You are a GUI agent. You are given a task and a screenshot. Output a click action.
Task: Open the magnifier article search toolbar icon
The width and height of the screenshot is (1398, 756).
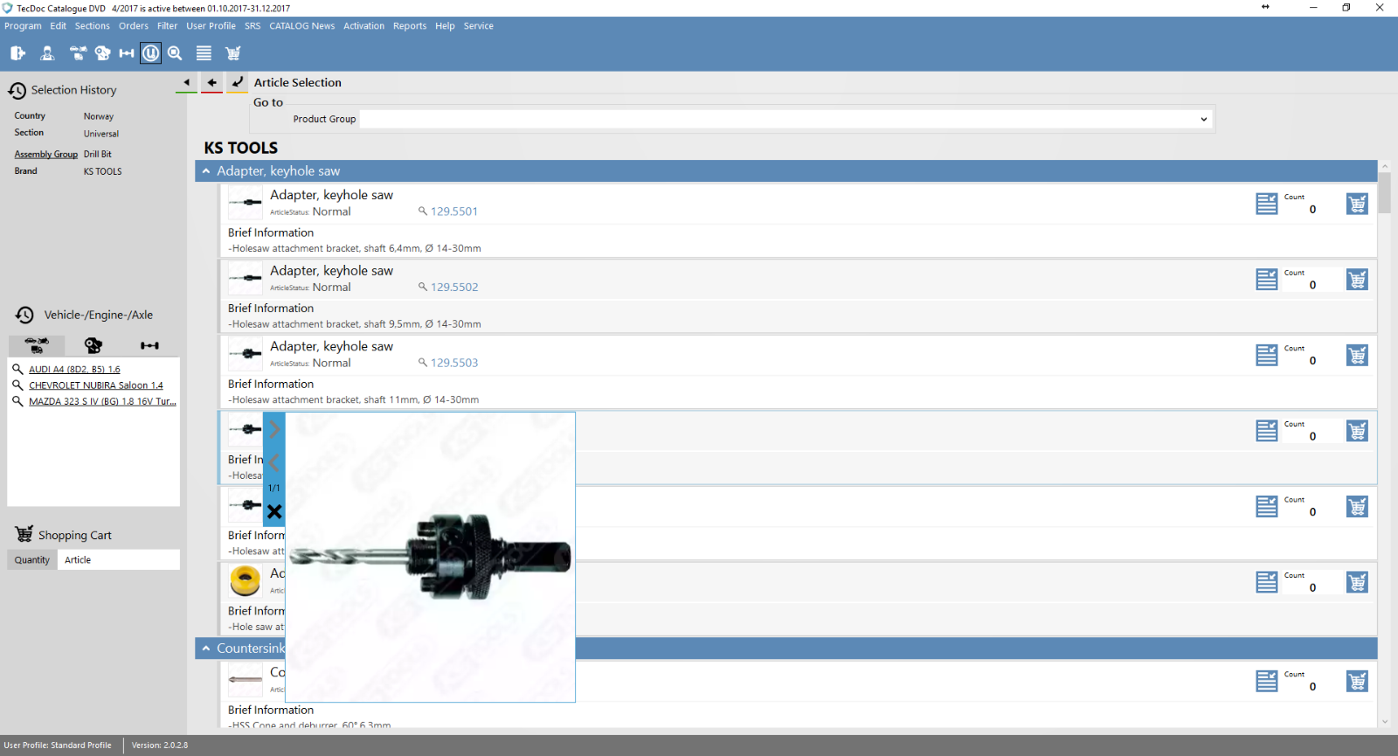[x=175, y=53]
